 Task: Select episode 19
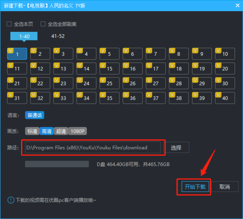point(202,68)
